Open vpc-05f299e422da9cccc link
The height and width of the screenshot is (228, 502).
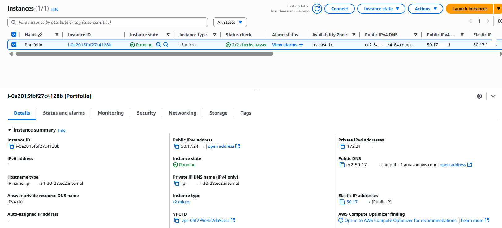[205, 220]
